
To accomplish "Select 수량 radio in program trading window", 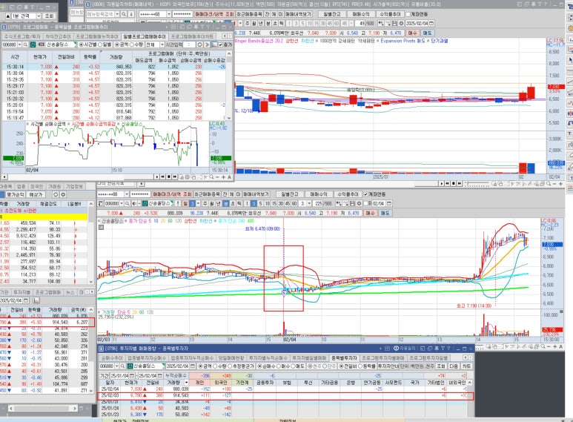I will (x=133, y=44).
